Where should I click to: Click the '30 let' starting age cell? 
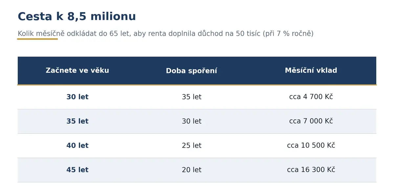[x=77, y=97]
